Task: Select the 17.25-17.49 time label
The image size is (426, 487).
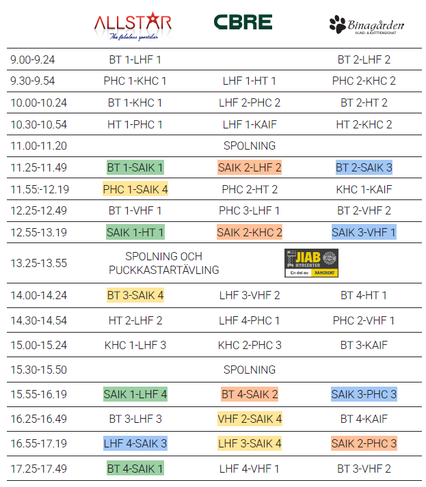Action: [x=38, y=469]
